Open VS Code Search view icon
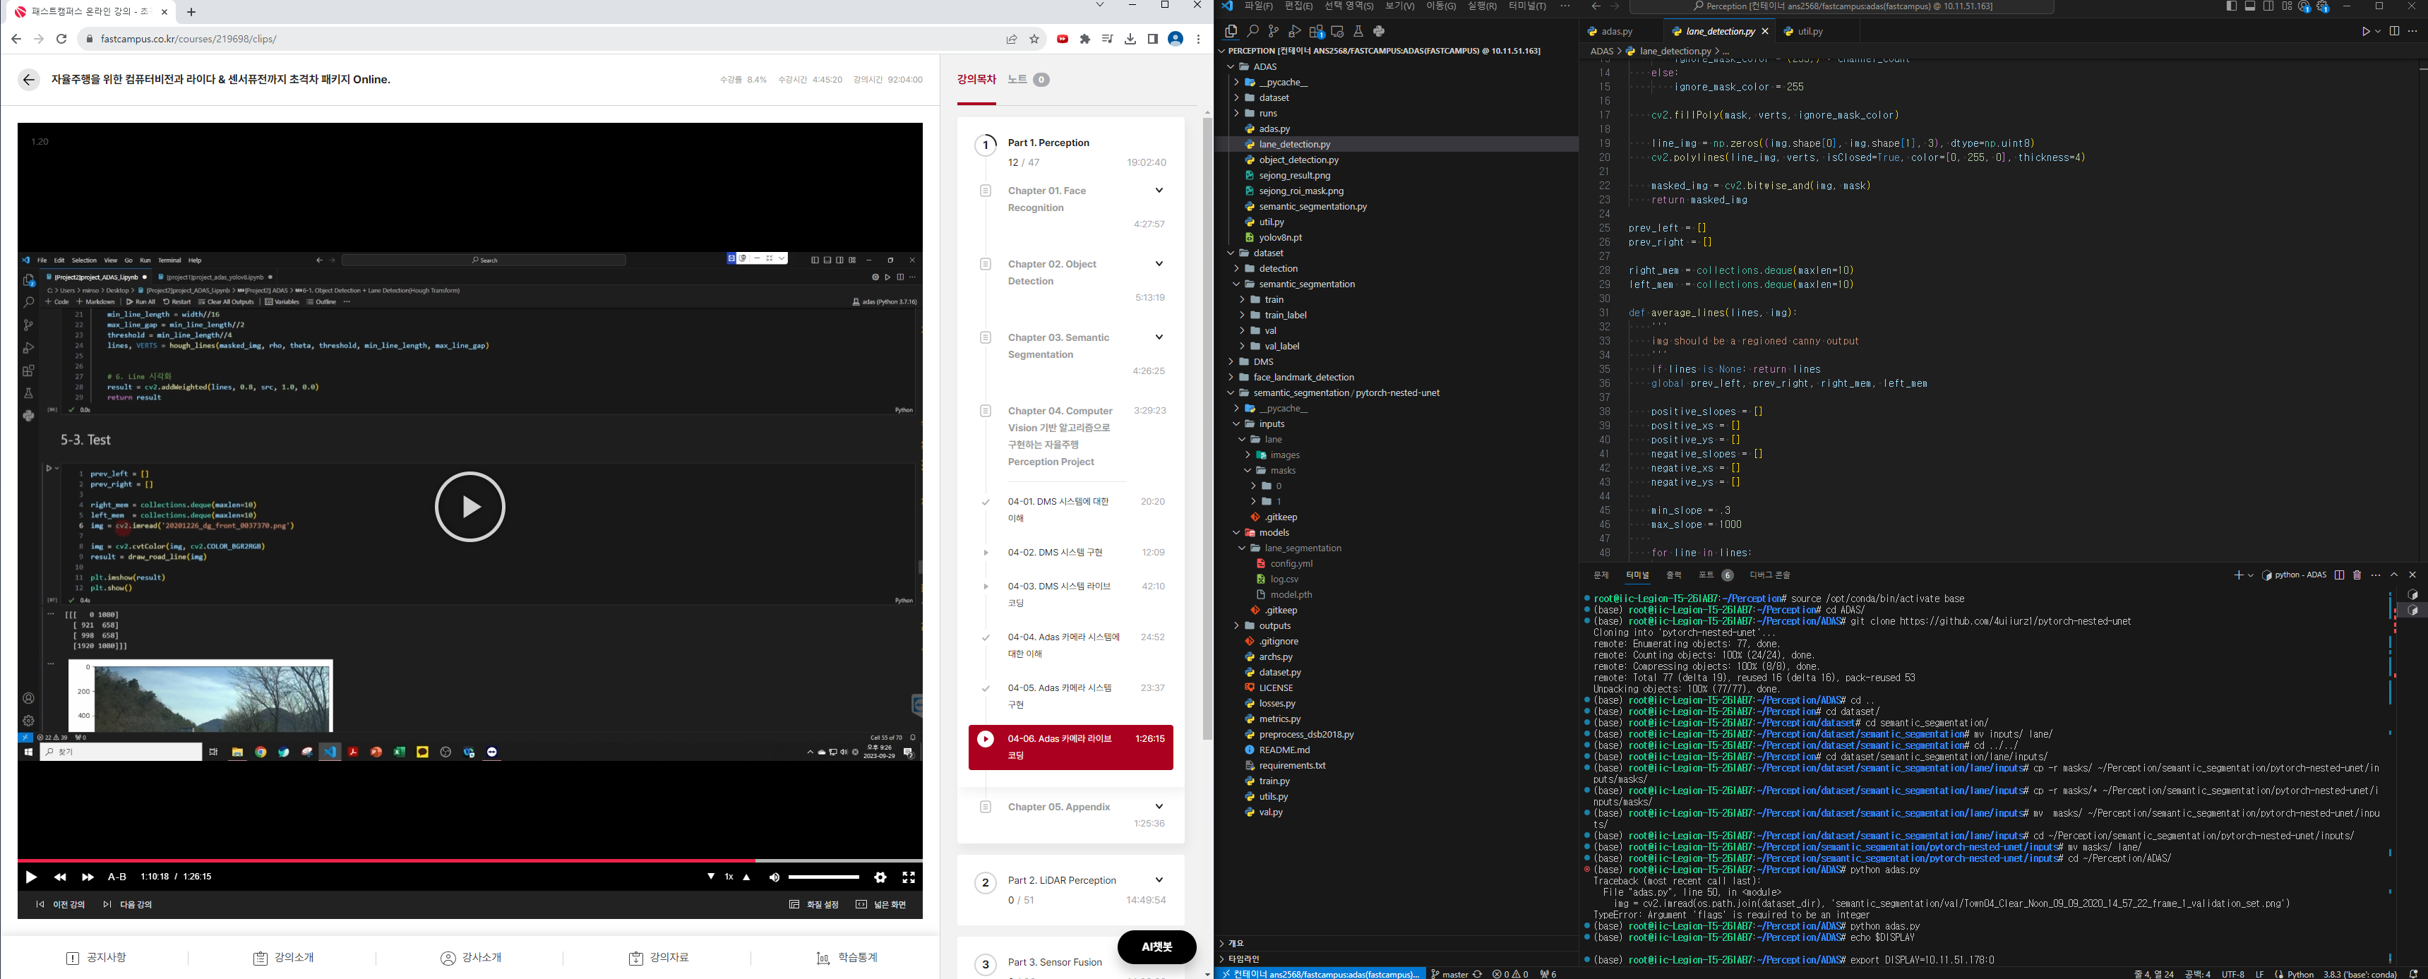This screenshot has height=979, width=2428. click(x=1252, y=31)
